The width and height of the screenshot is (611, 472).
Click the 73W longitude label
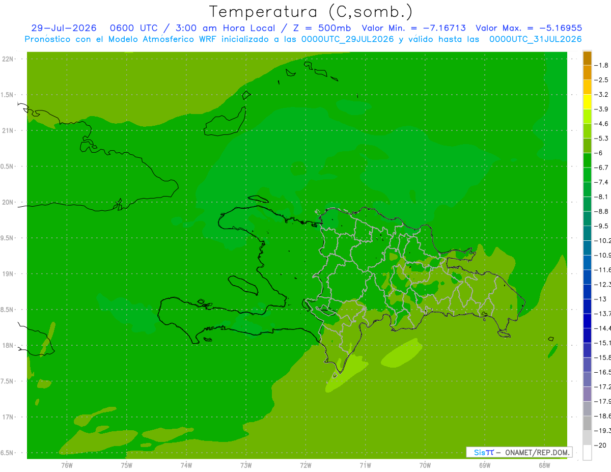[246, 465]
